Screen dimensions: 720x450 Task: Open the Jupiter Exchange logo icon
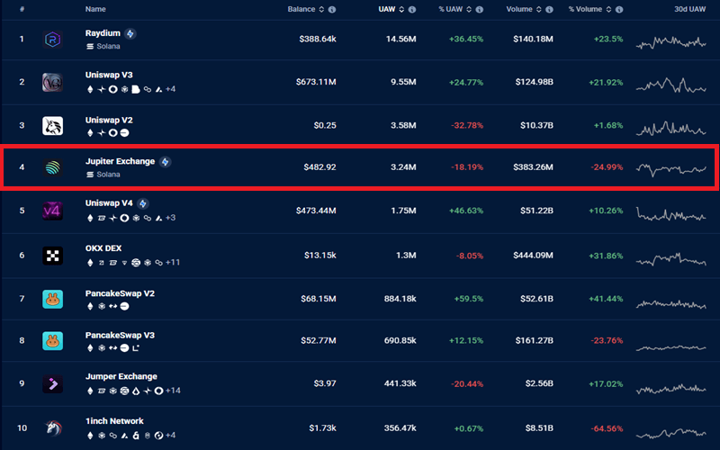point(52,167)
